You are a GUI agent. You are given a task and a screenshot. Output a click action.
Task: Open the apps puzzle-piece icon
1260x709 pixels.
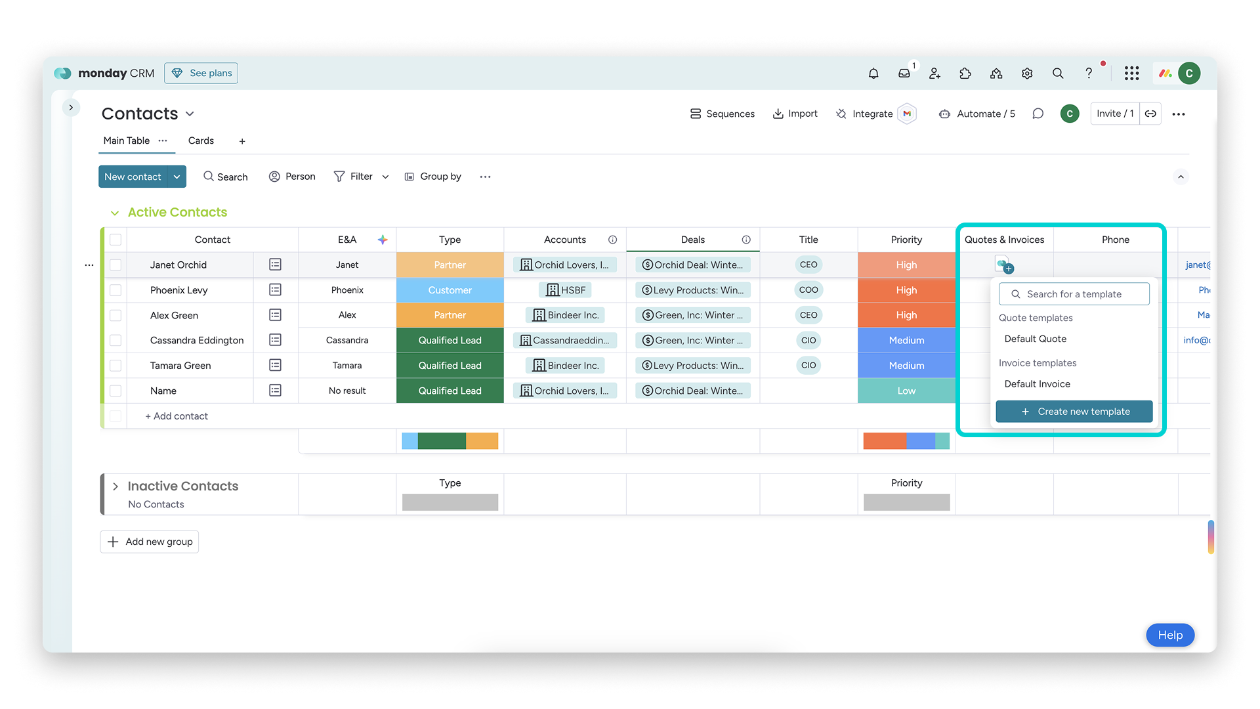pos(965,74)
